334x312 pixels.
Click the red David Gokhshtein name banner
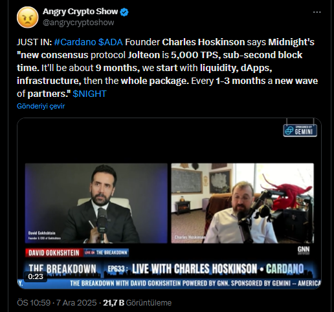pos(54,253)
